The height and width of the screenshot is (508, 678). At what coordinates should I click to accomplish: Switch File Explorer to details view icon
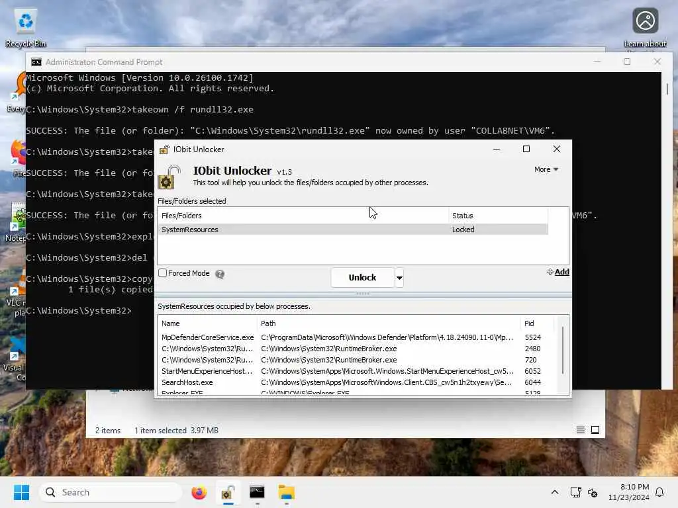pos(580,430)
